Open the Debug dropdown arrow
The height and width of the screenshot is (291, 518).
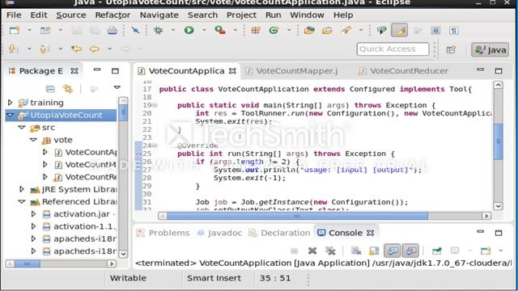(x=172, y=31)
